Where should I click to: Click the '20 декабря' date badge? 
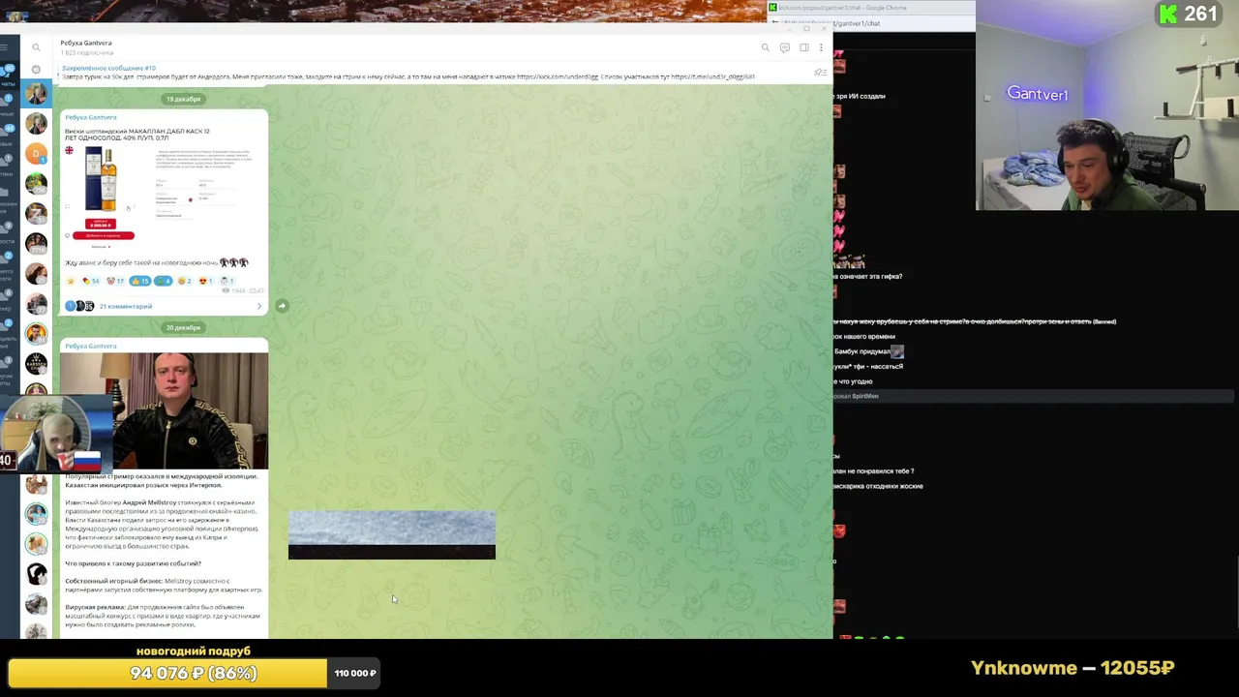coord(183,327)
